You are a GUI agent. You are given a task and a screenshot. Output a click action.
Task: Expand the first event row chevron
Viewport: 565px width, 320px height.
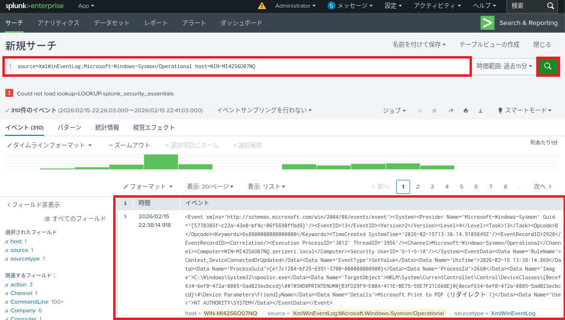click(125, 216)
